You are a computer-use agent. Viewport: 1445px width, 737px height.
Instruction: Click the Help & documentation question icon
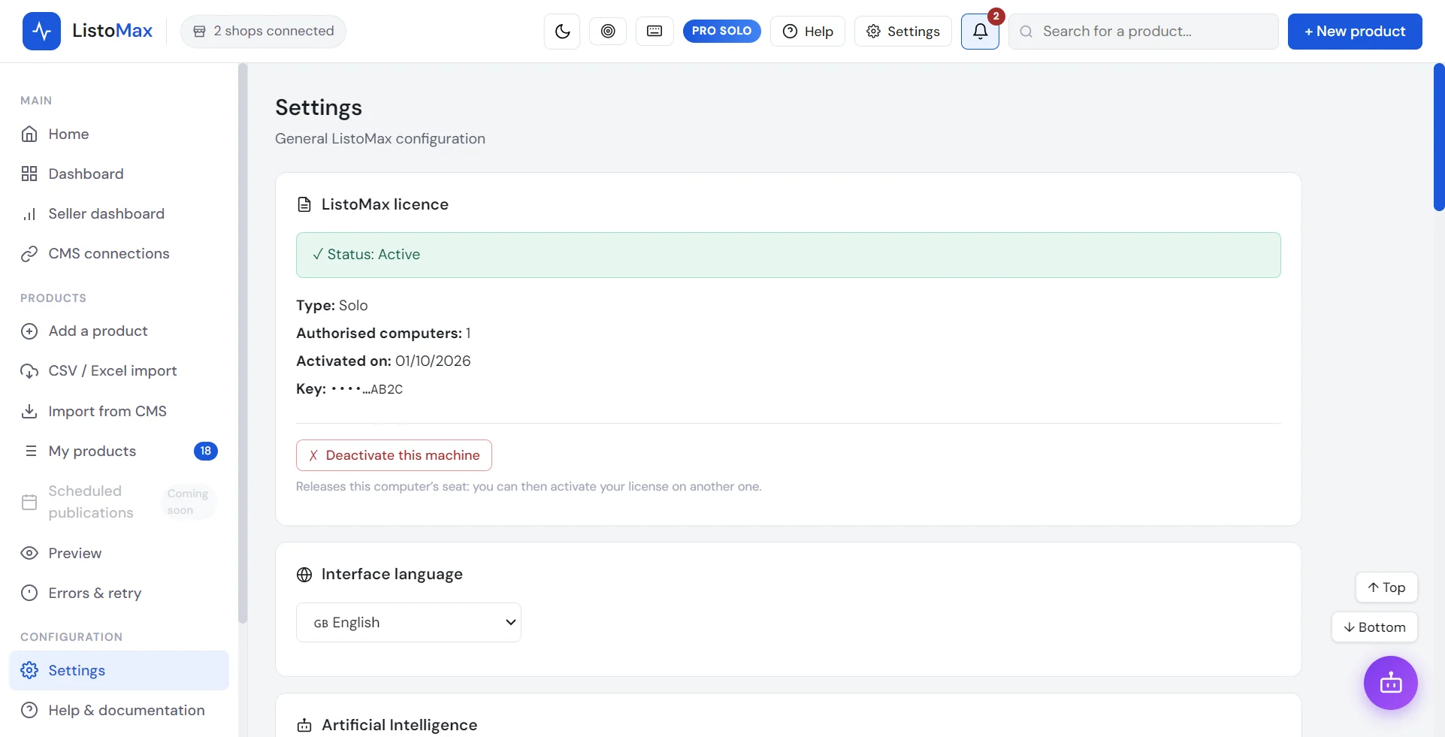click(x=29, y=710)
